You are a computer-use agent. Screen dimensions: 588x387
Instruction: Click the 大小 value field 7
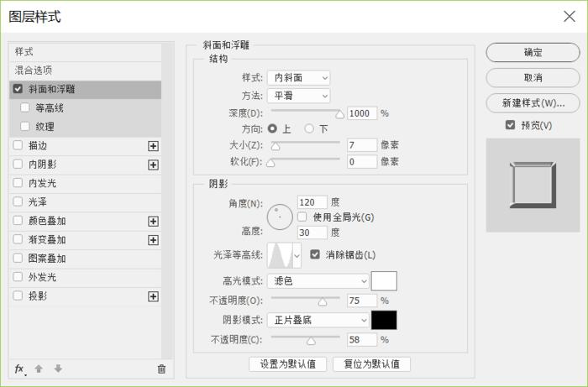pyautogui.click(x=362, y=145)
